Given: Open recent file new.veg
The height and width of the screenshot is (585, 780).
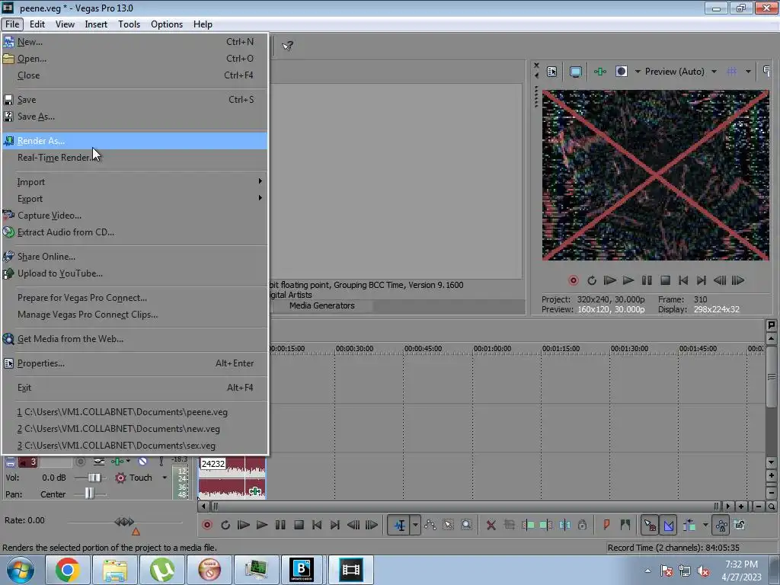Looking at the screenshot, I should click(x=135, y=428).
